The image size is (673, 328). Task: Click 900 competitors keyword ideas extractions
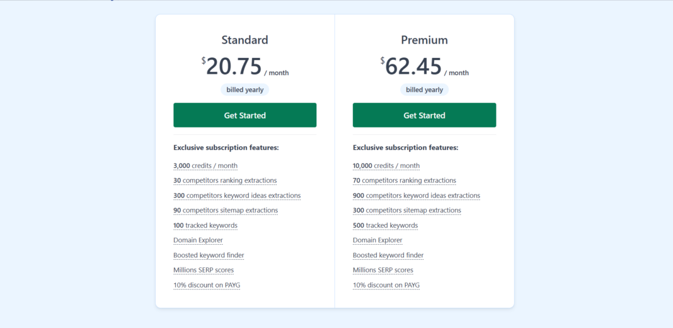coord(417,196)
